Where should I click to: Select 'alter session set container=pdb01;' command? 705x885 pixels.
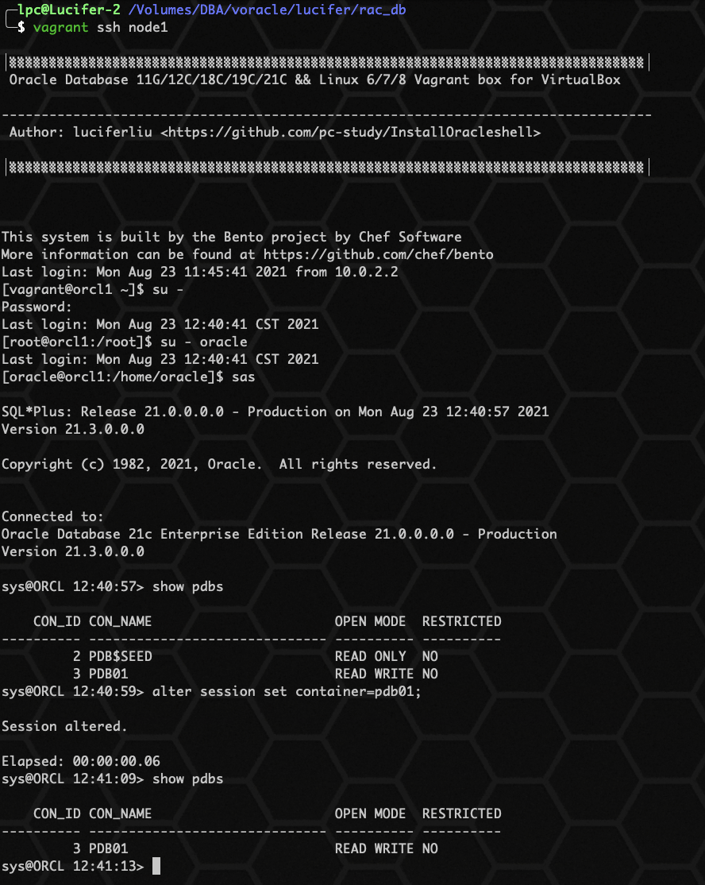pyautogui.click(x=287, y=691)
